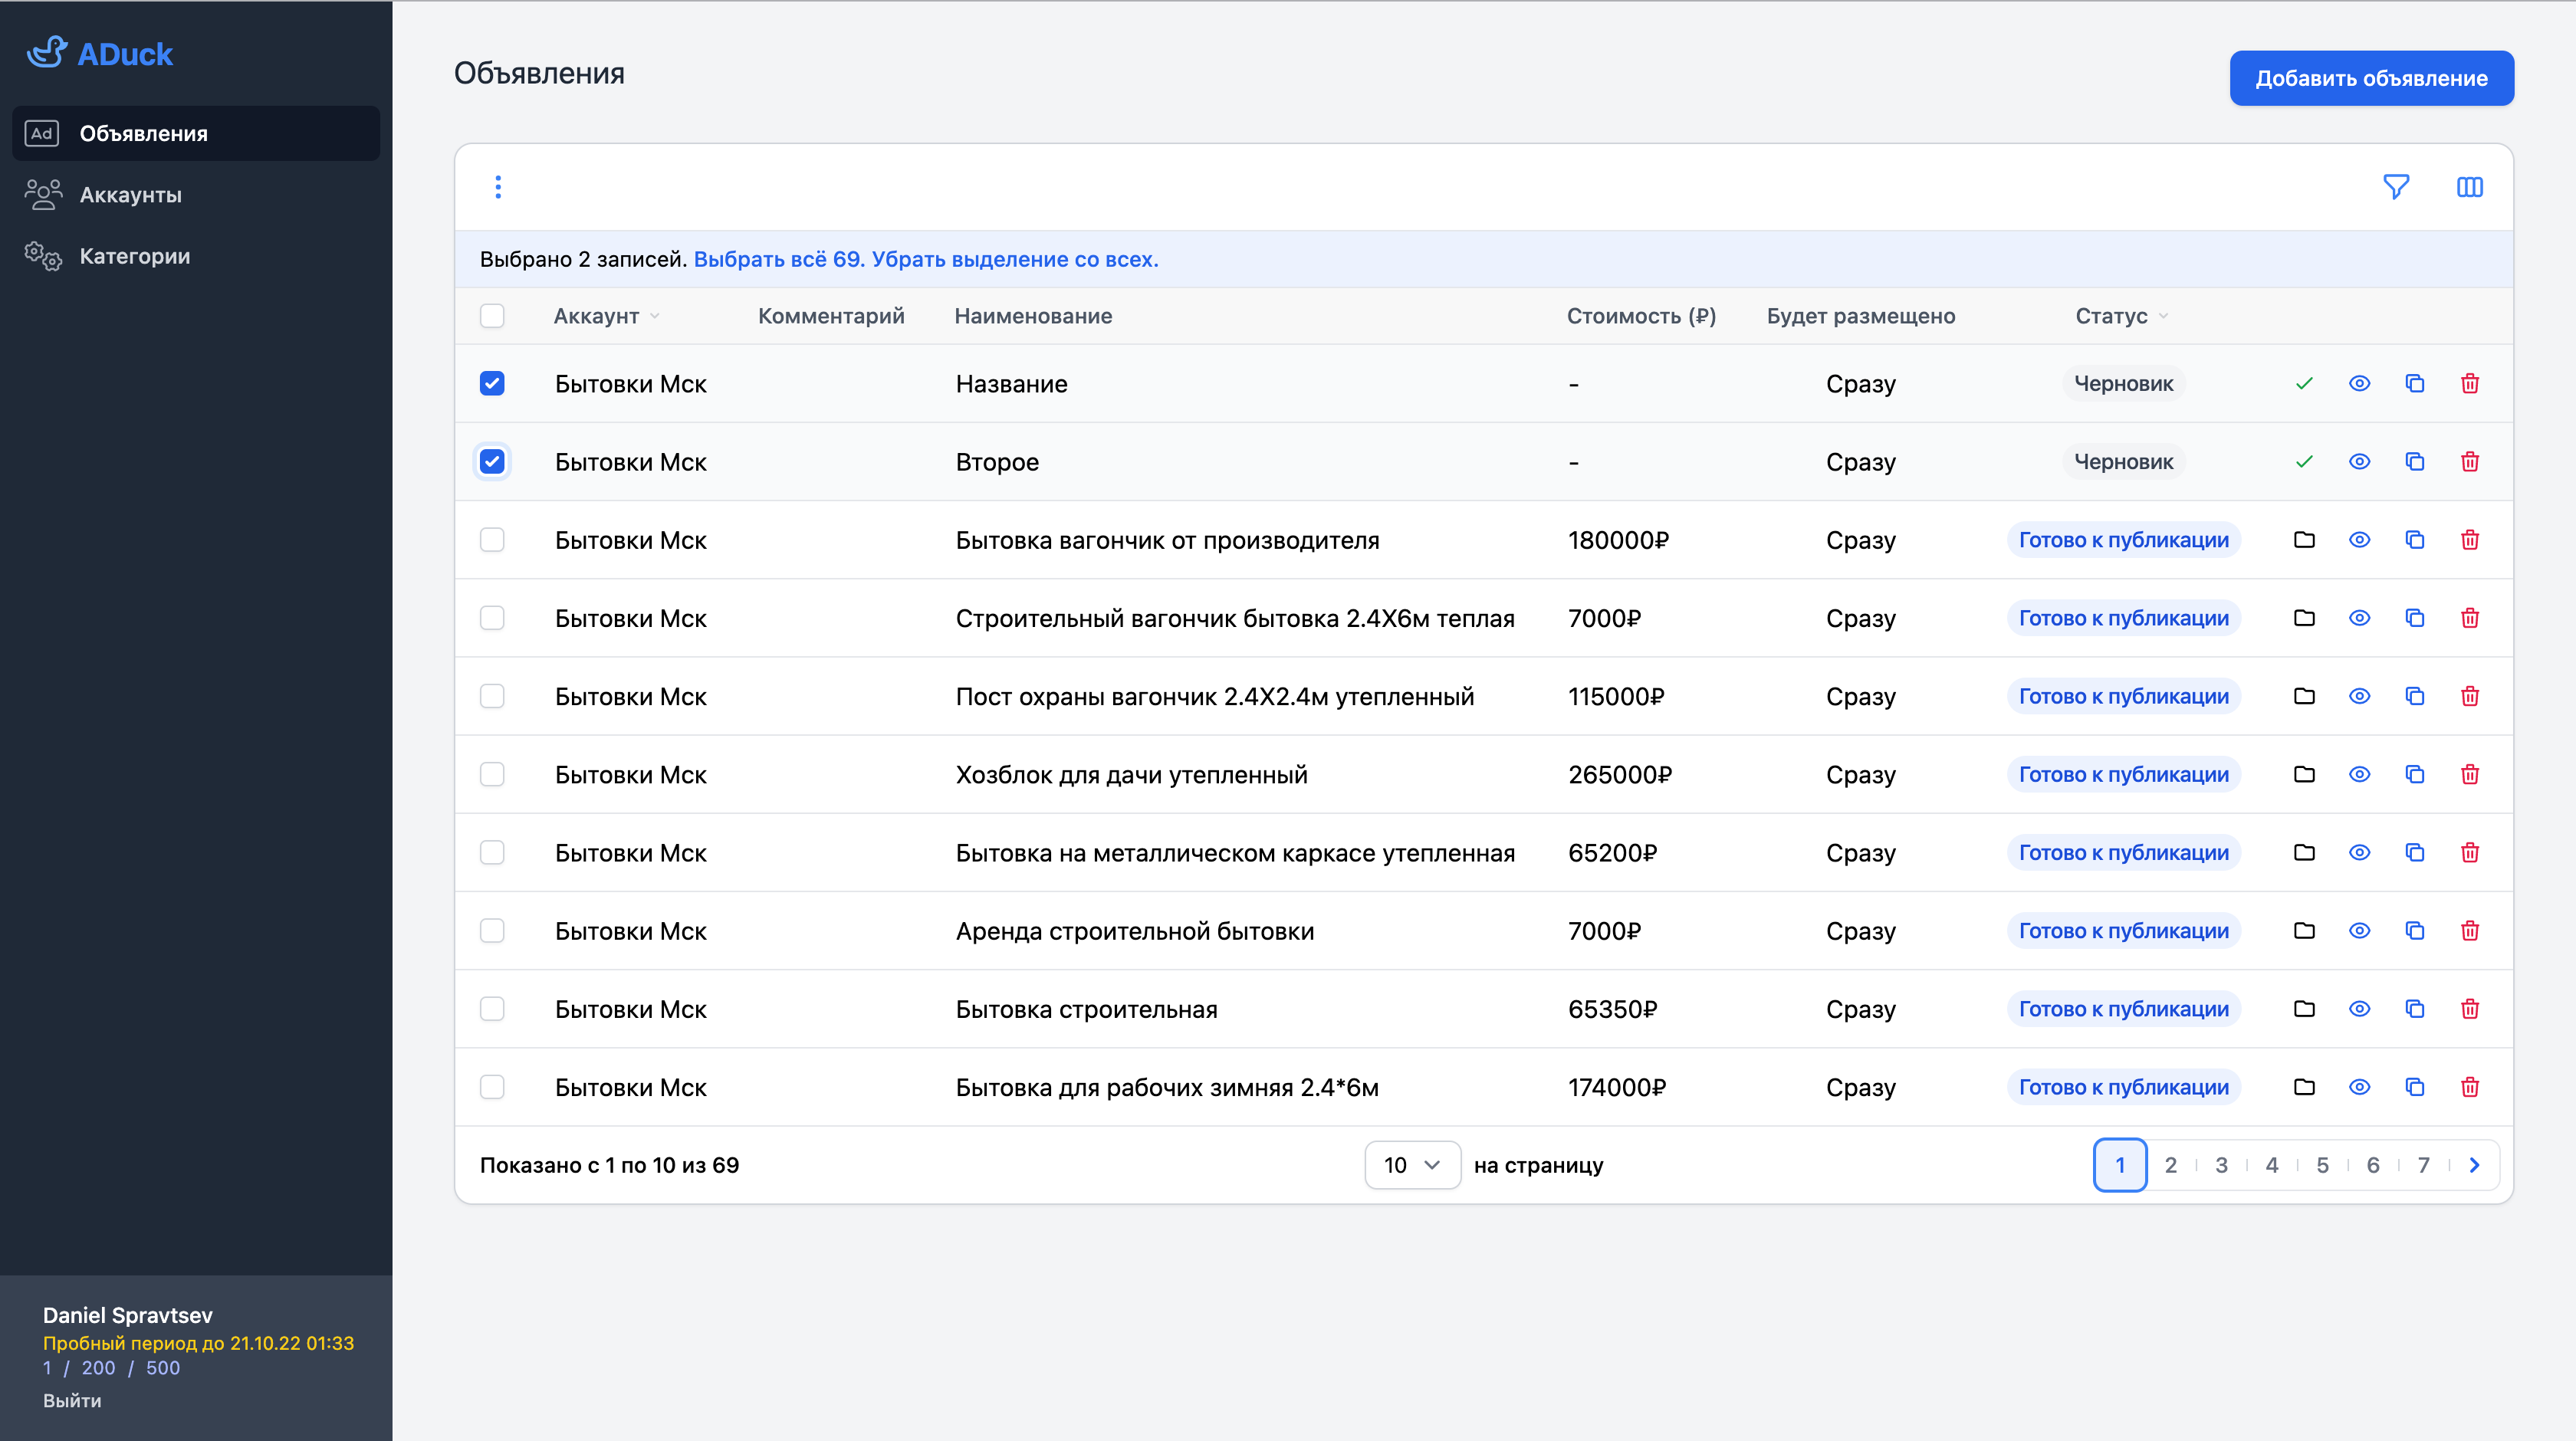Screen dimensions: 2576x1441
Task: Open Аккаунты in the sidebar
Action: [130, 195]
